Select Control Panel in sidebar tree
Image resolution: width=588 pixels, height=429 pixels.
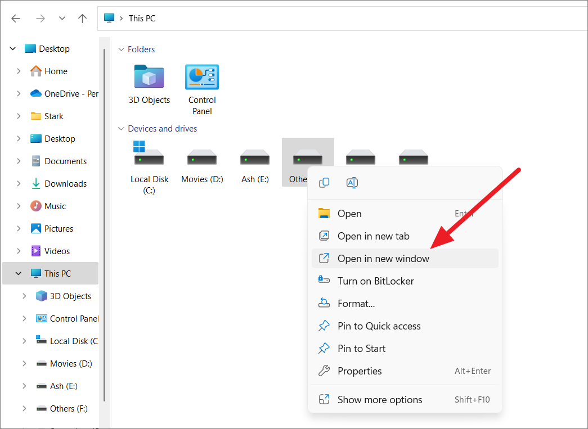[x=67, y=318]
